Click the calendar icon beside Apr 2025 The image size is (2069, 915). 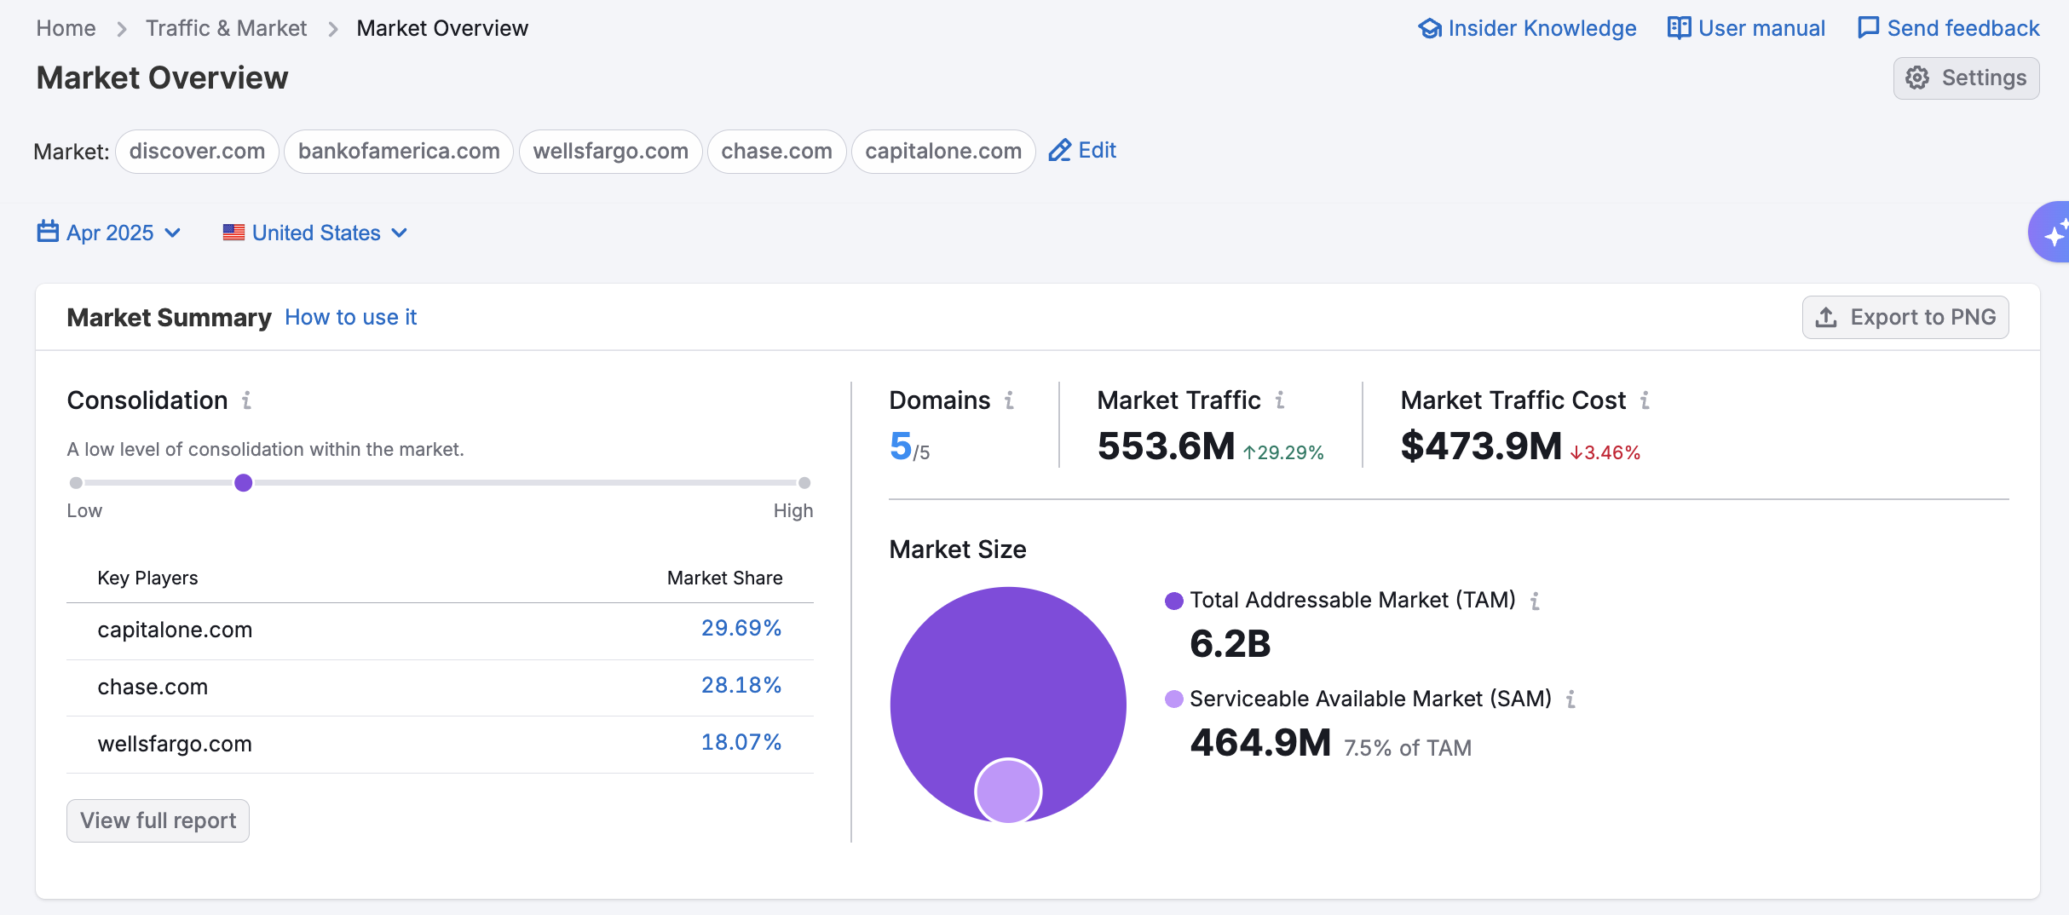(x=48, y=232)
